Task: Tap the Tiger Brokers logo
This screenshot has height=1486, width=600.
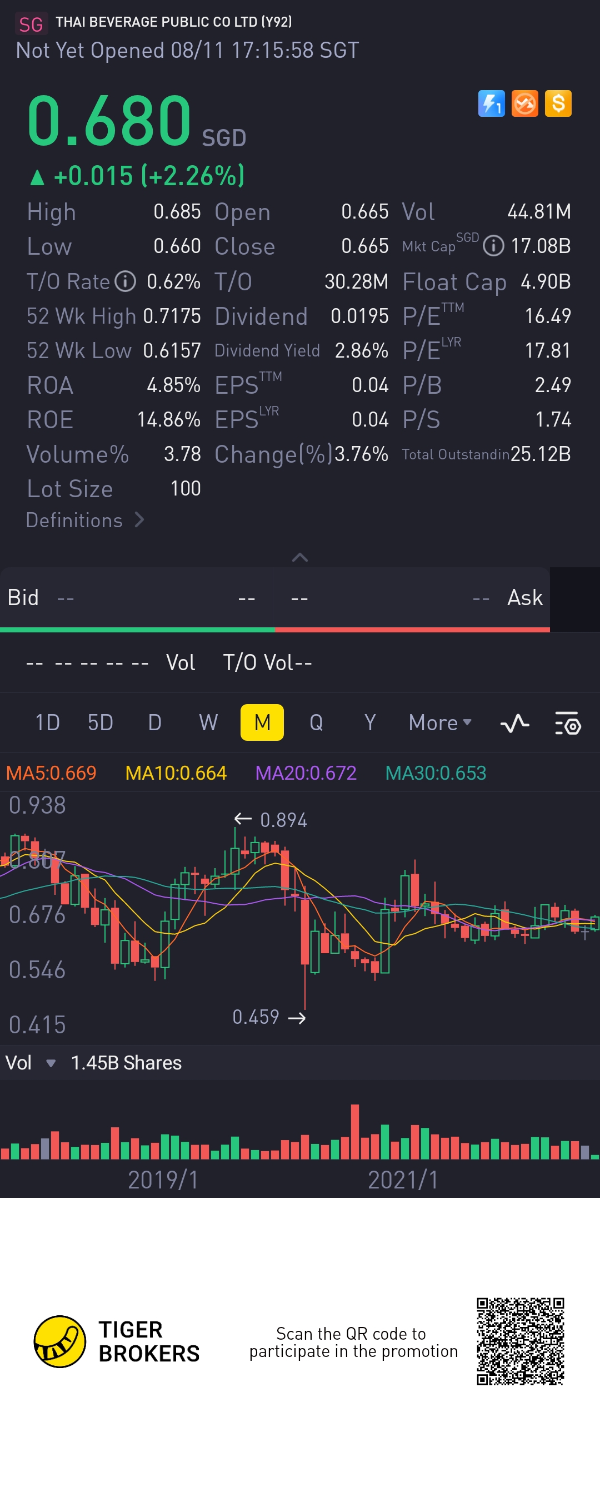Action: pyautogui.click(x=117, y=1342)
